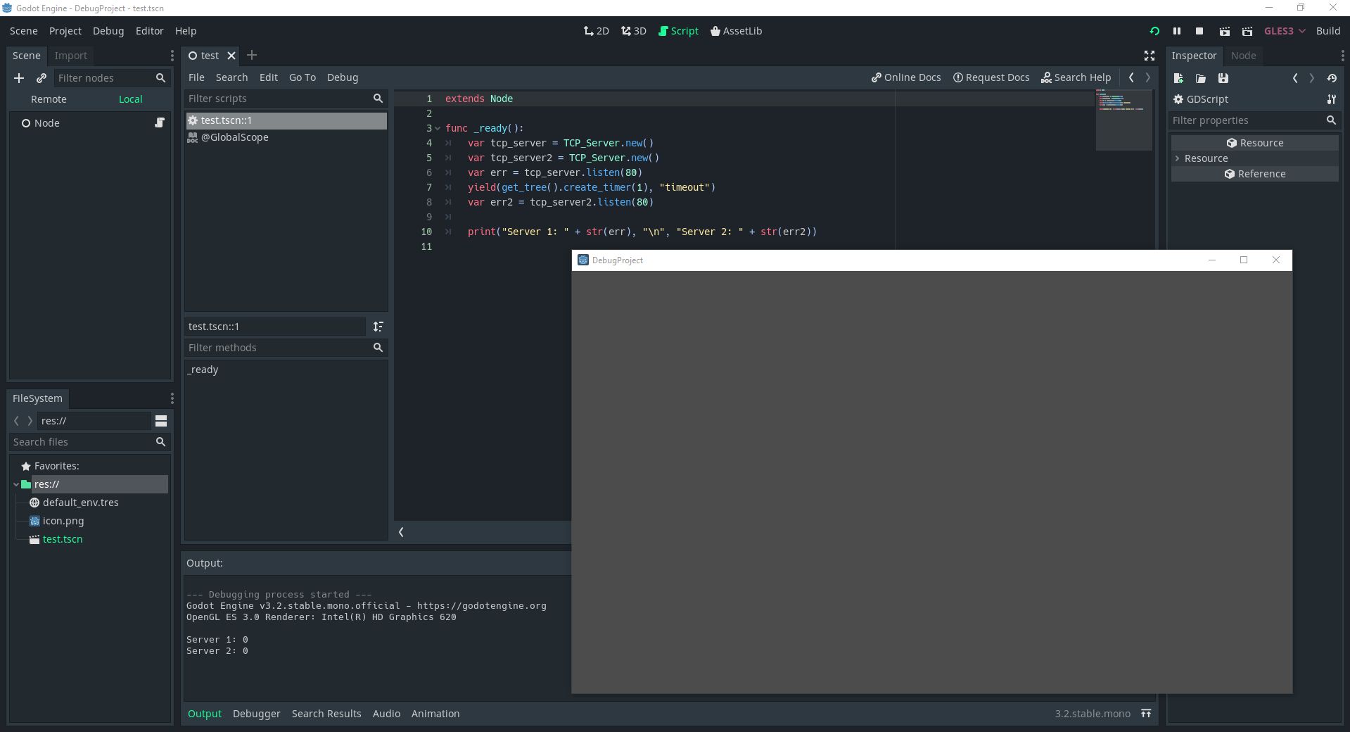
Task: Open Scene dock options menu
Action: [x=172, y=56]
